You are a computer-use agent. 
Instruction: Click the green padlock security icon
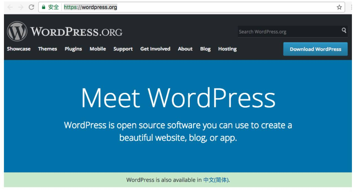click(x=43, y=7)
